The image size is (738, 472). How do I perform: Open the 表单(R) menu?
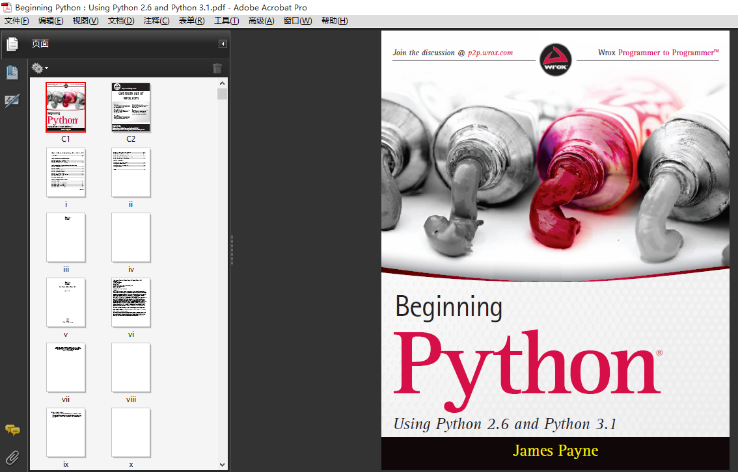[x=191, y=21]
